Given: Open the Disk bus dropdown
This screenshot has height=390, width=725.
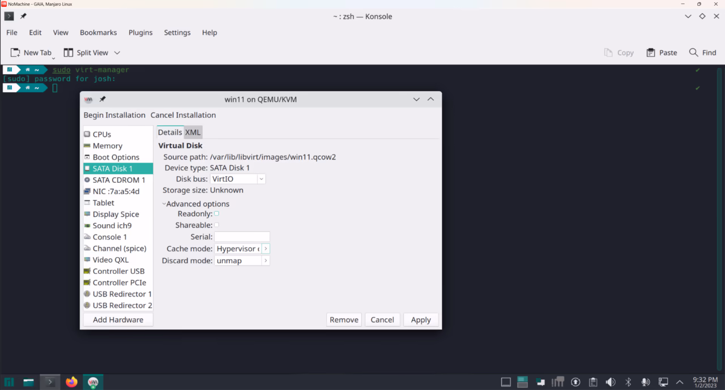Looking at the screenshot, I should point(261,178).
